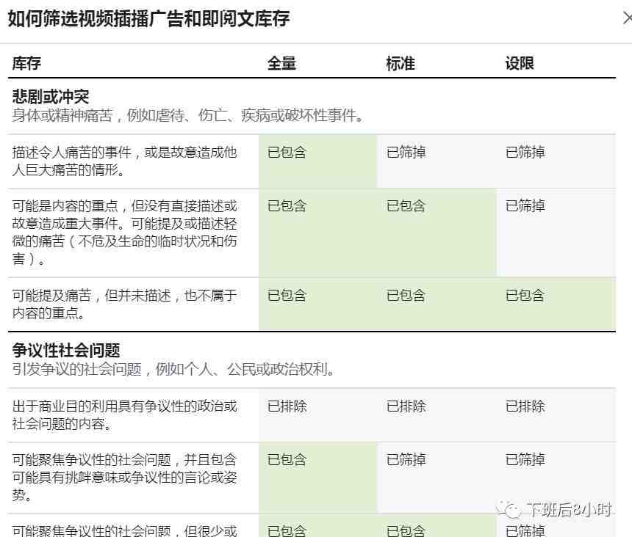Click 已筛掉 cell in 可能是内容的重点 row
The height and width of the screenshot is (537, 632).
[556, 233]
